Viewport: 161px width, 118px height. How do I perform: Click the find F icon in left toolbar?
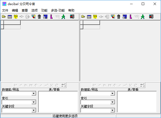(x=57, y=17)
